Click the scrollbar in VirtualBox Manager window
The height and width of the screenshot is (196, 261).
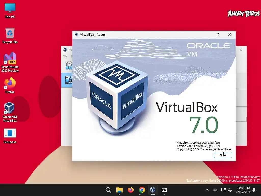click(246, 119)
